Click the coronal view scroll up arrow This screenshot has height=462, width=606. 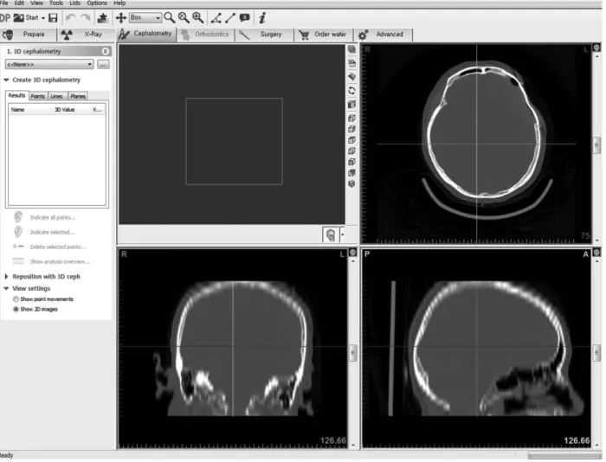tap(353, 261)
